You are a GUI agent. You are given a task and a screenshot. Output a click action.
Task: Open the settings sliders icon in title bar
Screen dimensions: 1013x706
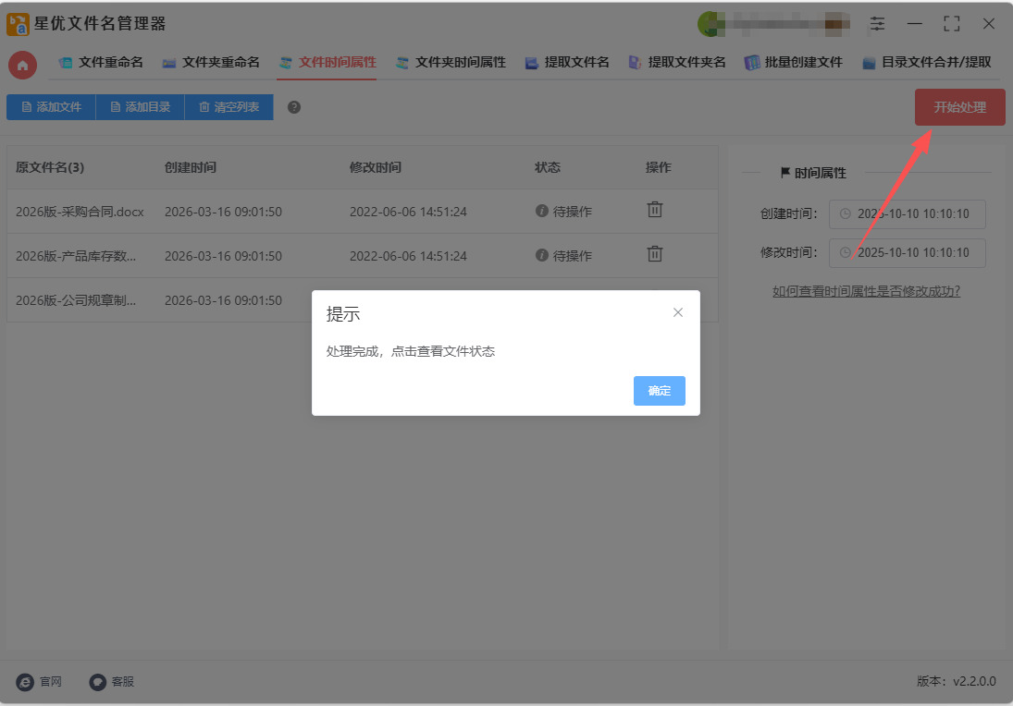tap(877, 24)
